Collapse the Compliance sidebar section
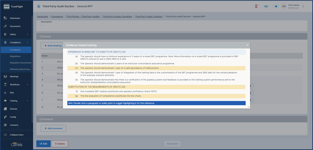Image resolution: width=313 pixels, height=150 pixels. (27, 43)
